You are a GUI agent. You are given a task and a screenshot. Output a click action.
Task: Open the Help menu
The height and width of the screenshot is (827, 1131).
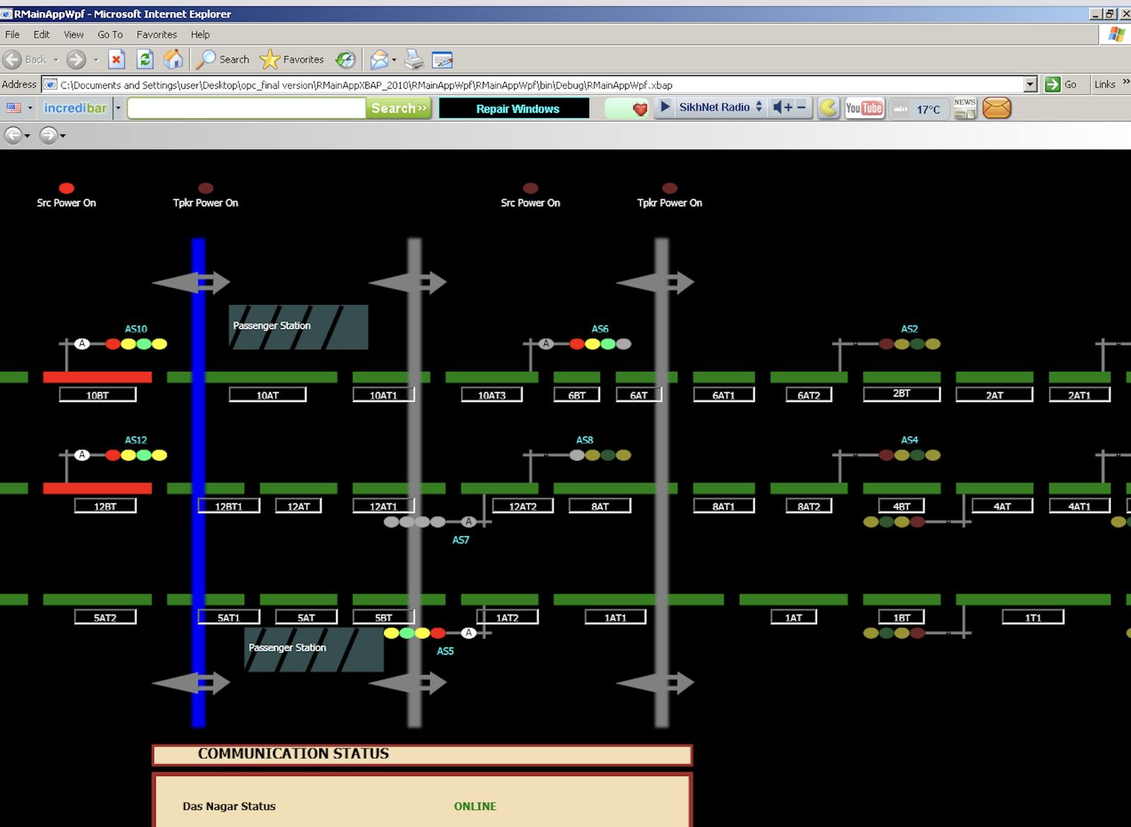pos(200,34)
